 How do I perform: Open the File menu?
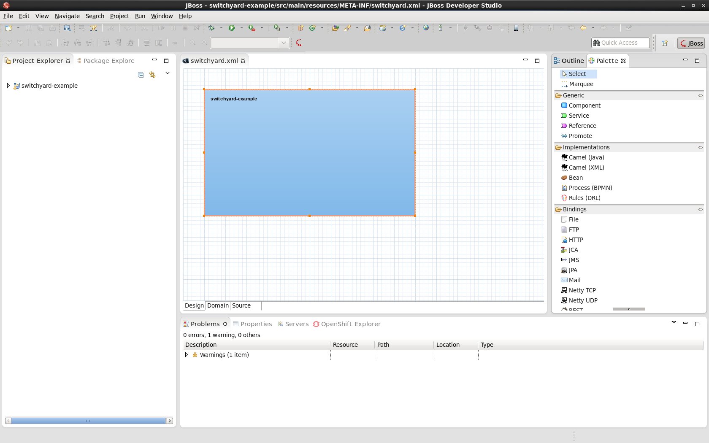pyautogui.click(x=8, y=16)
